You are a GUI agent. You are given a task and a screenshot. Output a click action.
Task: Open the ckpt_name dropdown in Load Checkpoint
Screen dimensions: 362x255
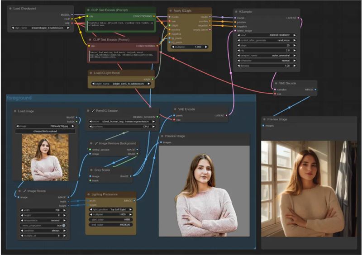(x=40, y=28)
